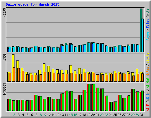Click the Pages legend label

point(147,36)
